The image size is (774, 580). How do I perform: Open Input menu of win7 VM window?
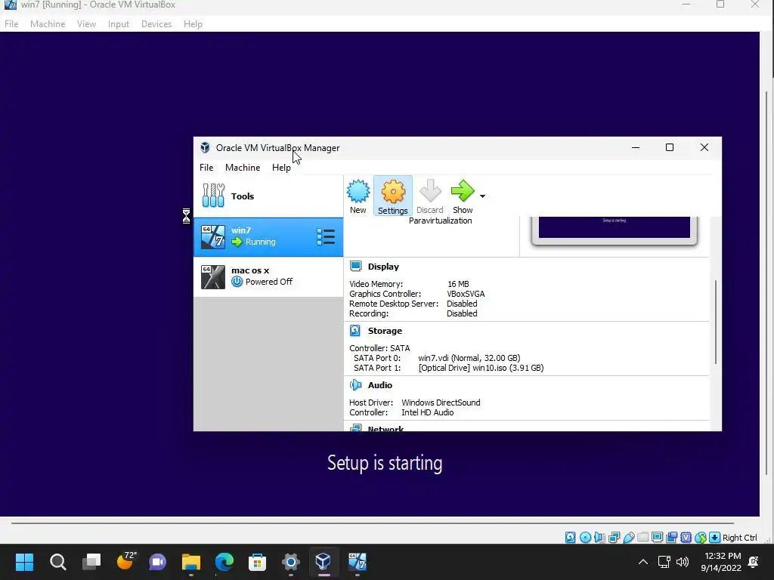coord(119,24)
